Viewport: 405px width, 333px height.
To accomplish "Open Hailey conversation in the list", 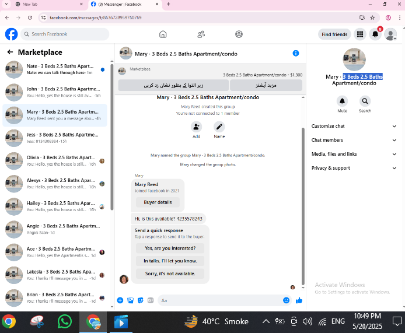I will coord(55,206).
